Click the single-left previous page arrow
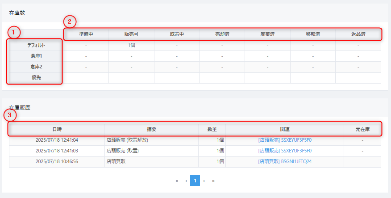Image resolution: width=391 pixels, height=198 pixels. 186,181
